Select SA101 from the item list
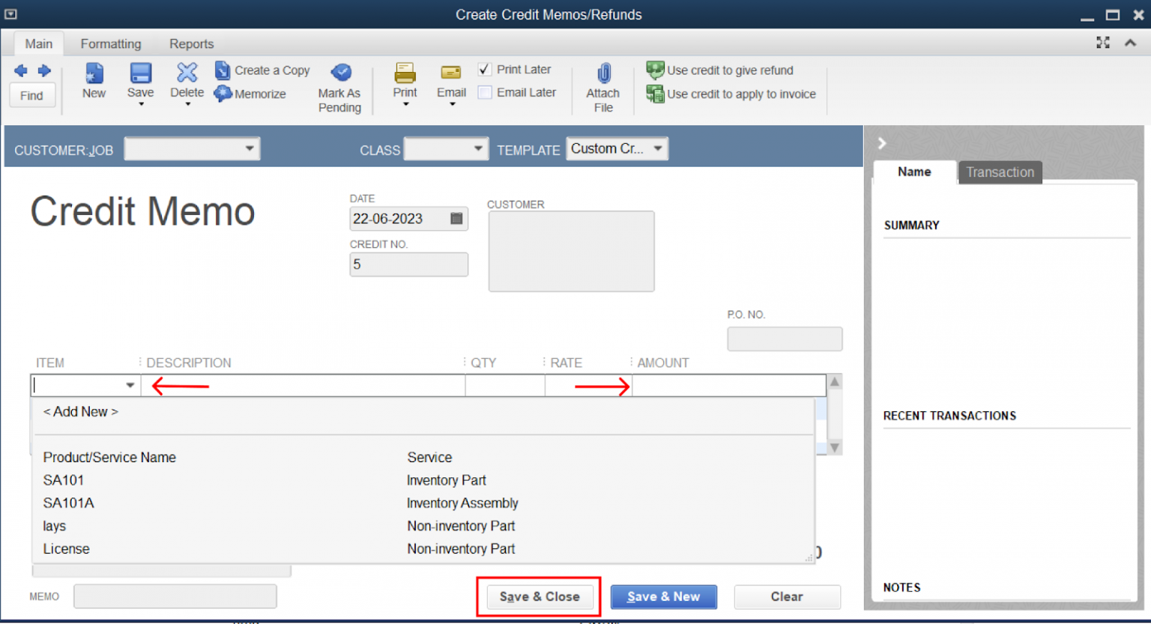1151x624 pixels. pyautogui.click(x=64, y=480)
